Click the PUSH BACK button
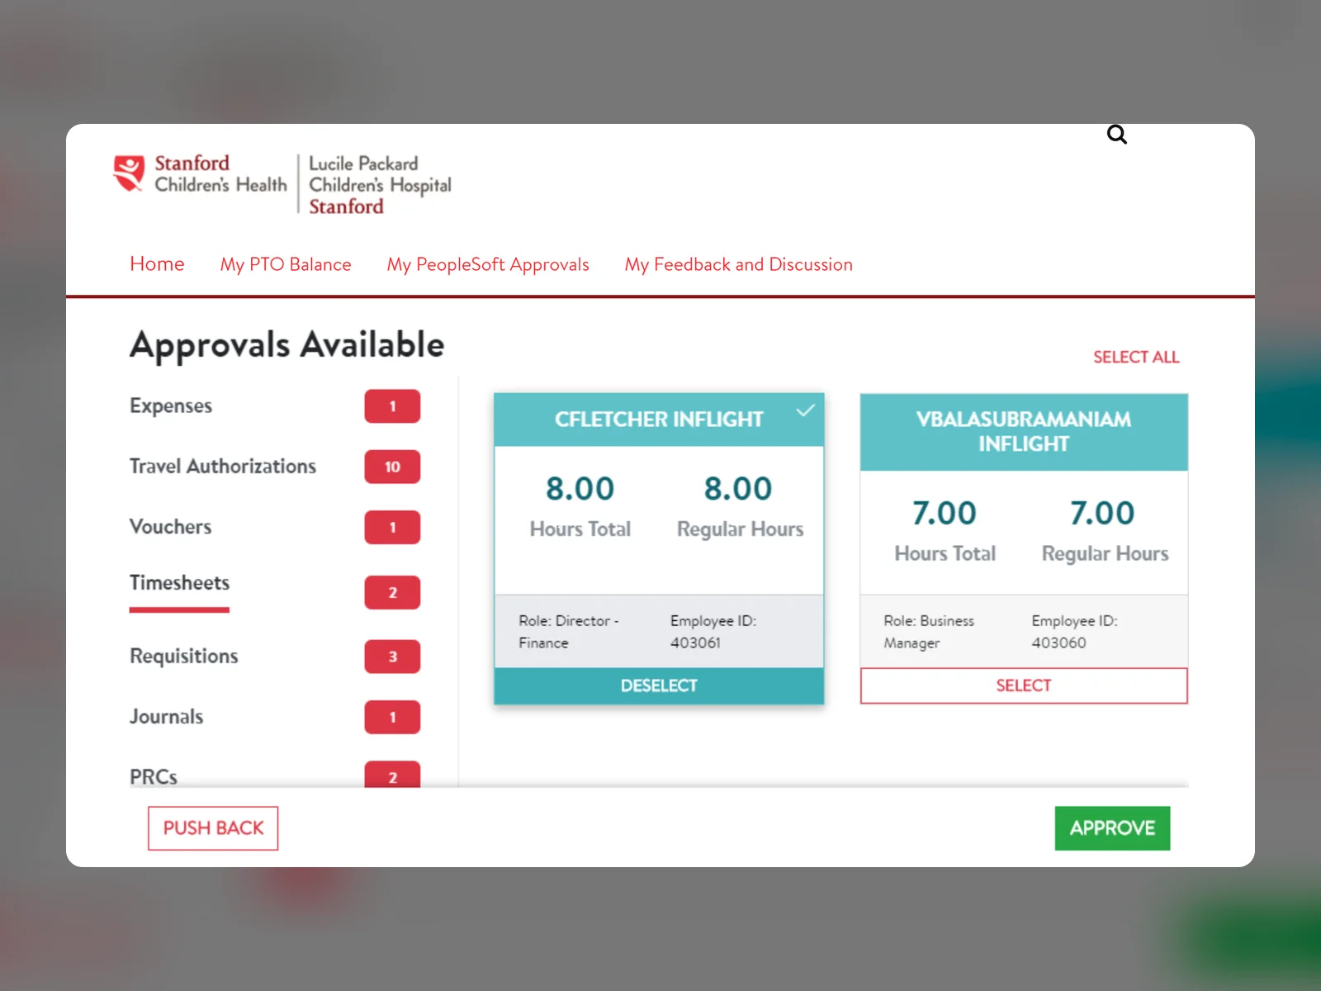Viewport: 1321px width, 991px height. point(213,828)
